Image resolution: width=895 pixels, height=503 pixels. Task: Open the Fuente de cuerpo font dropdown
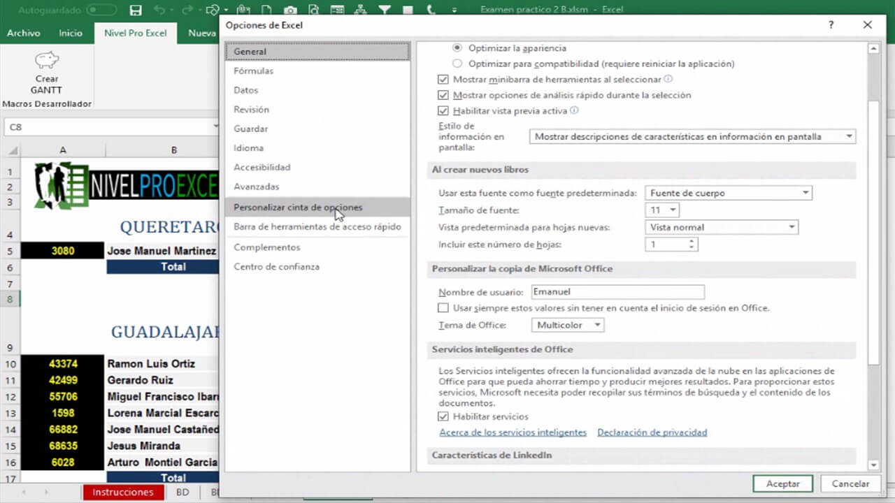tap(728, 193)
